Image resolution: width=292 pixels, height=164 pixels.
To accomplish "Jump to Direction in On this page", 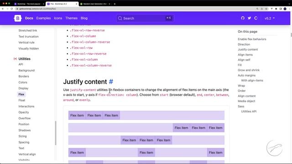I will coord(244,44).
